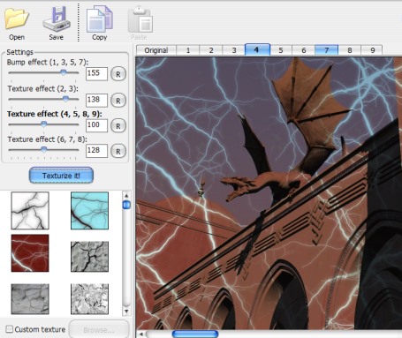
Task: Reset Texture effect (4, 5, 8, 9) using R
Action: click(x=118, y=126)
